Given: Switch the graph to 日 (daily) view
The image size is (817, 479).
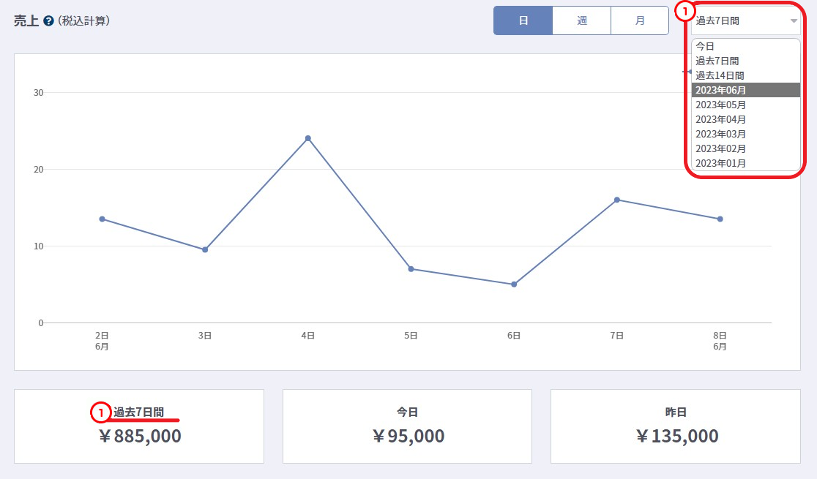Looking at the screenshot, I should click(523, 20).
